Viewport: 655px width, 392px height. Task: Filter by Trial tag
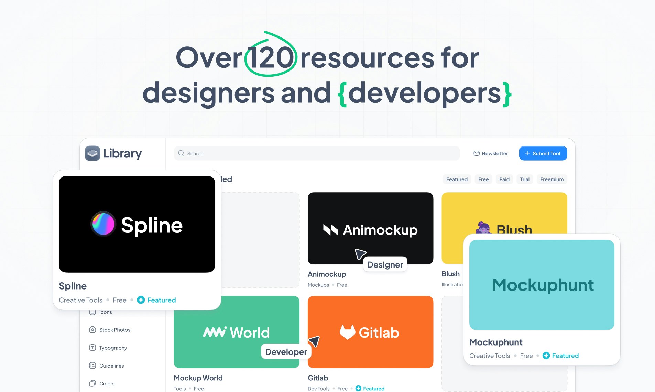click(x=525, y=179)
